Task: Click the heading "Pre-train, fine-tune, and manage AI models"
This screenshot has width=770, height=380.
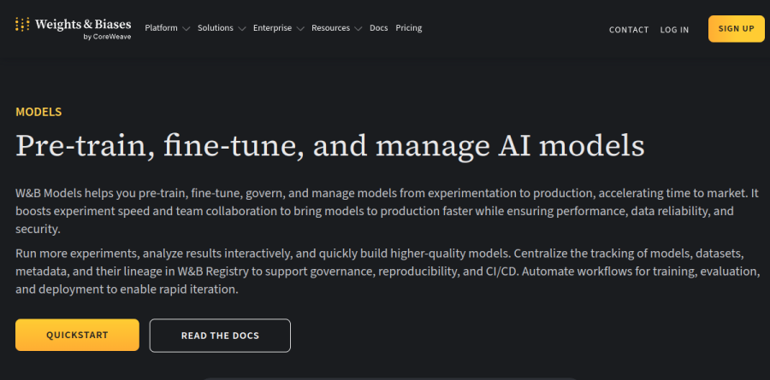Action: 330,146
